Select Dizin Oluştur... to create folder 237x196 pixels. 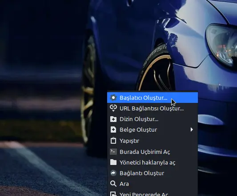click(x=153, y=119)
